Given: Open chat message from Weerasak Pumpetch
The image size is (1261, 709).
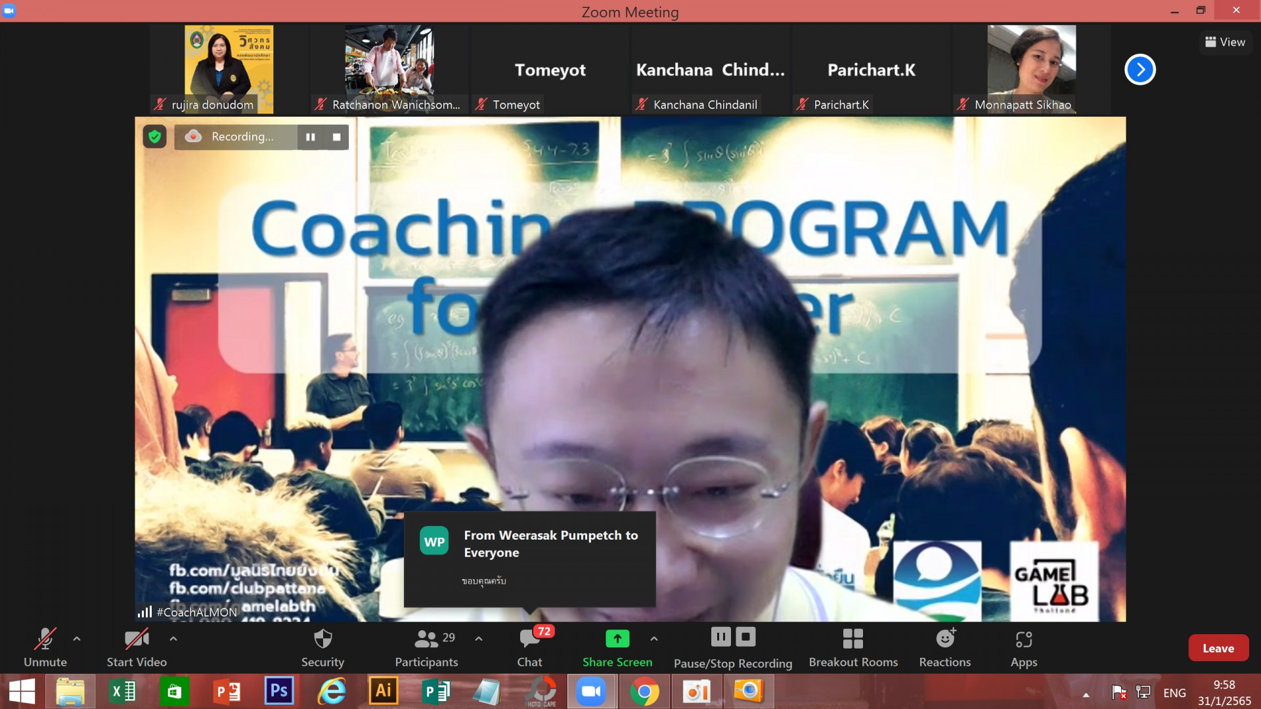Looking at the screenshot, I should pos(529,559).
